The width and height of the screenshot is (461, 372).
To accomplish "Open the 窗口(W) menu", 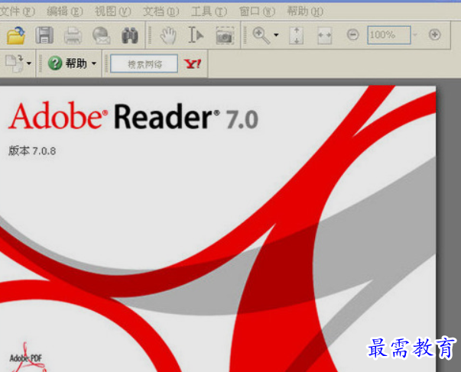I will pos(257,11).
